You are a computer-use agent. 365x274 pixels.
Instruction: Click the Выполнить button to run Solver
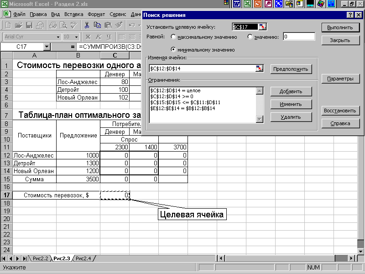click(340, 27)
